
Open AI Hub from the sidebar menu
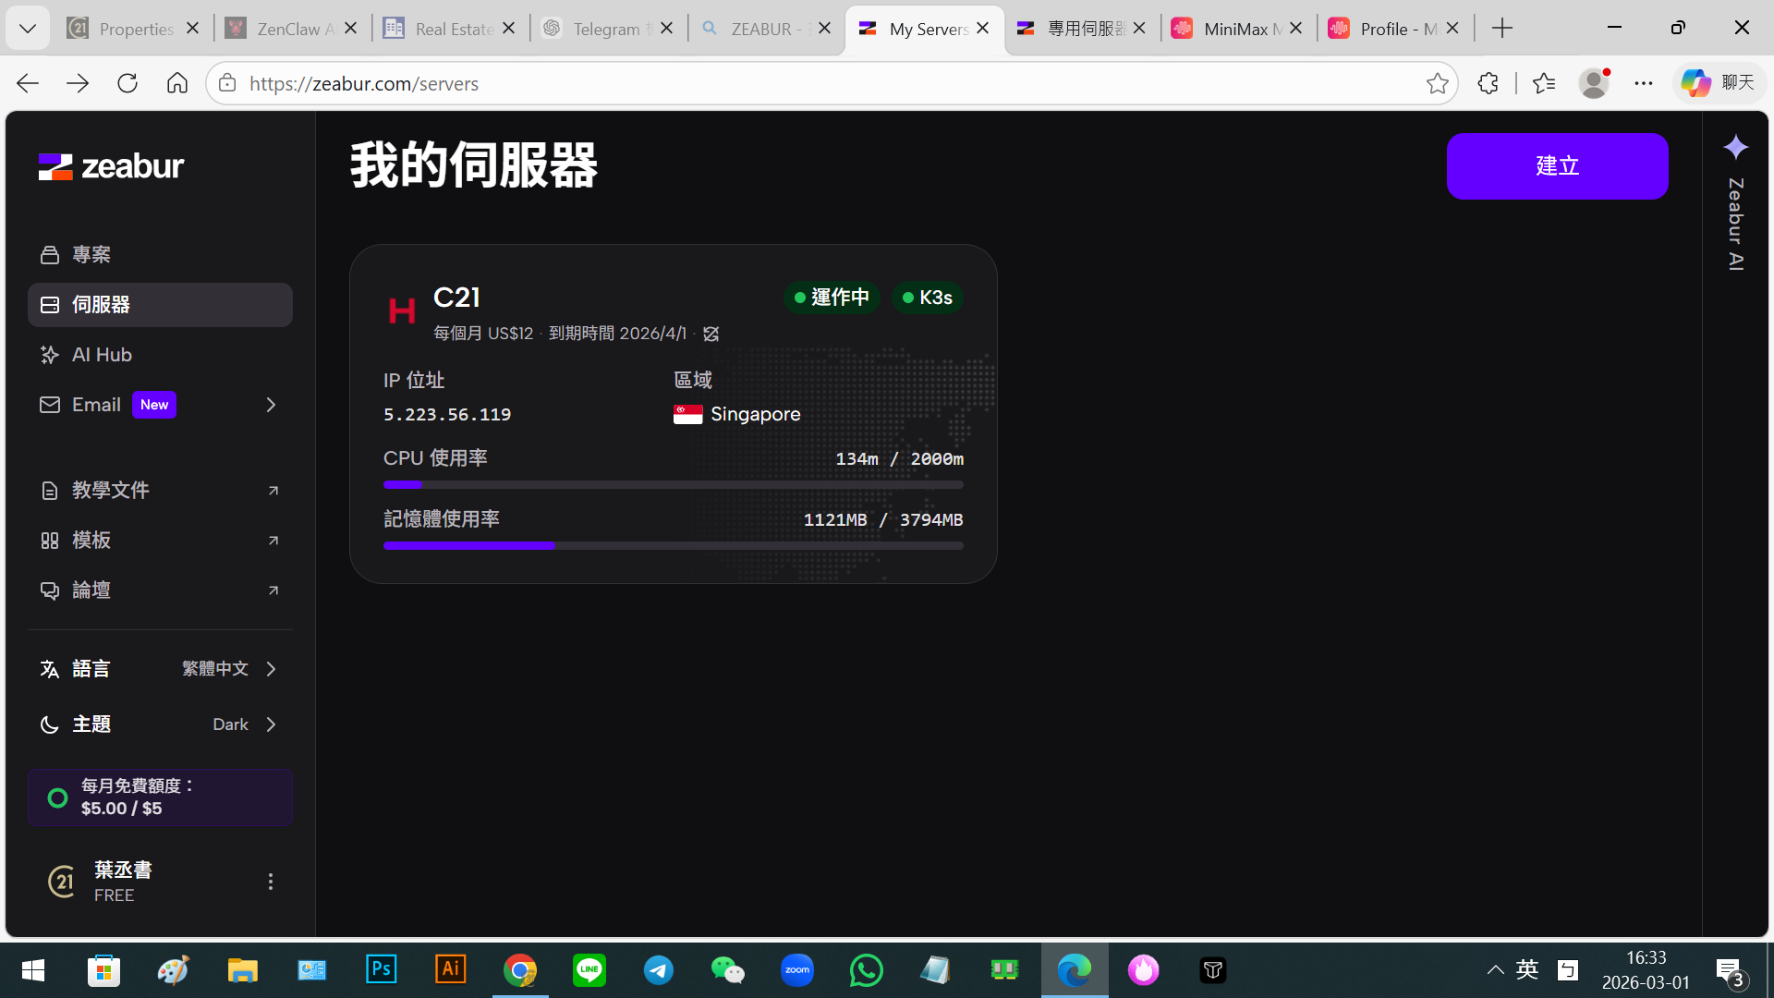coord(102,355)
